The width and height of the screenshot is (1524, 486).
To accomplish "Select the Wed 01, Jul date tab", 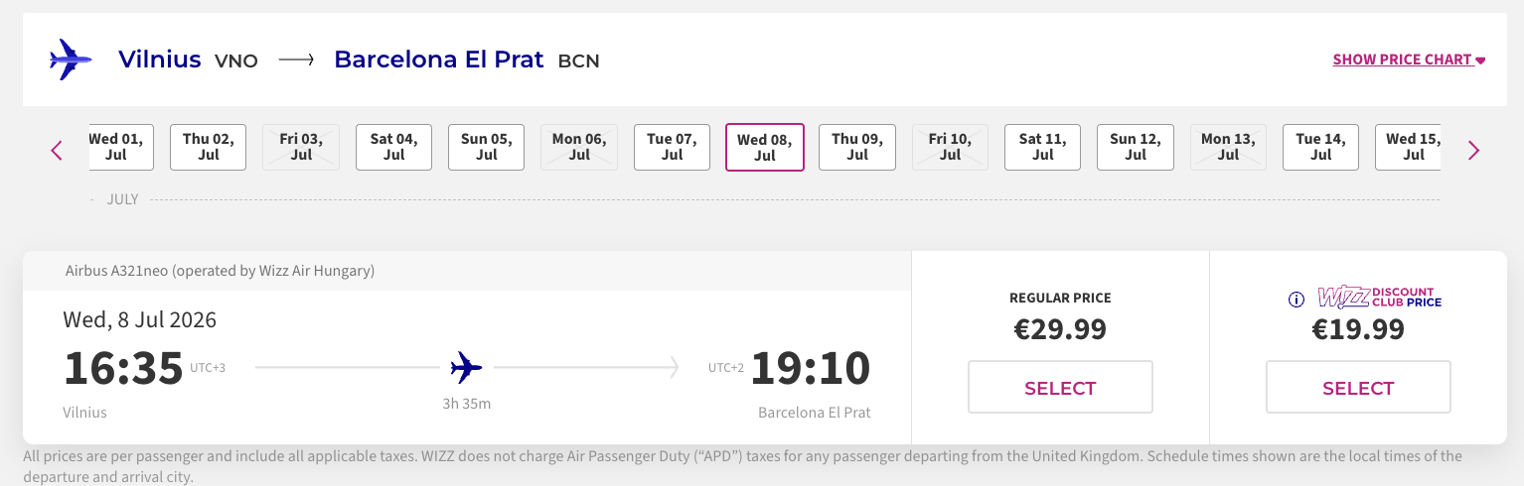I will click(x=121, y=147).
